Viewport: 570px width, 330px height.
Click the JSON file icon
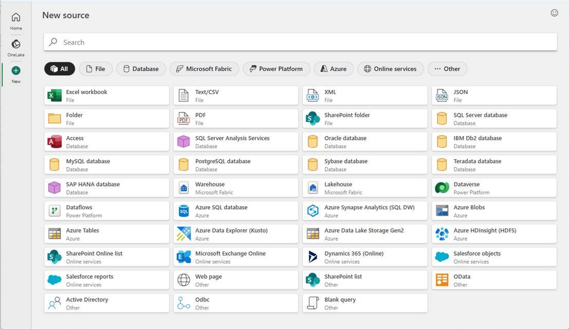(442, 95)
